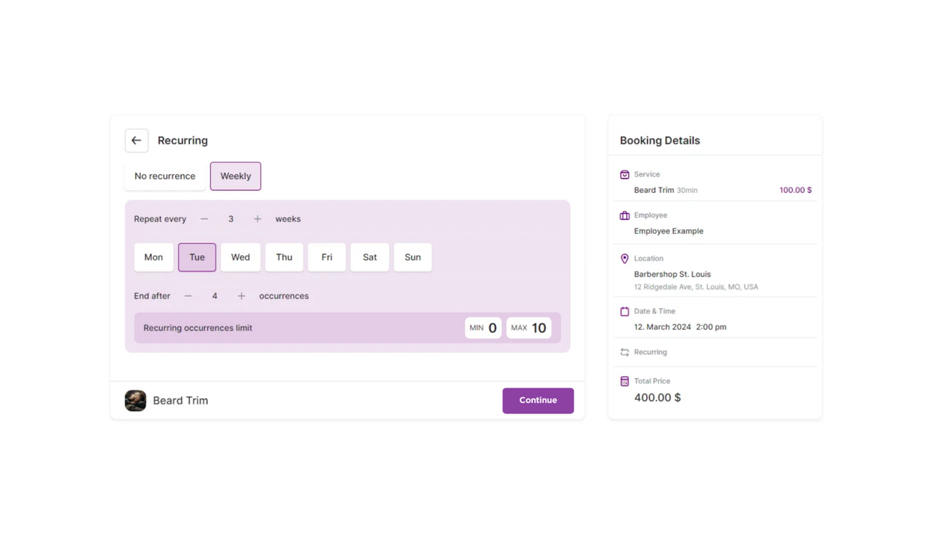The width and height of the screenshot is (950, 534).
Task: Decrease the repeat-every weeks value
Action: tap(204, 219)
